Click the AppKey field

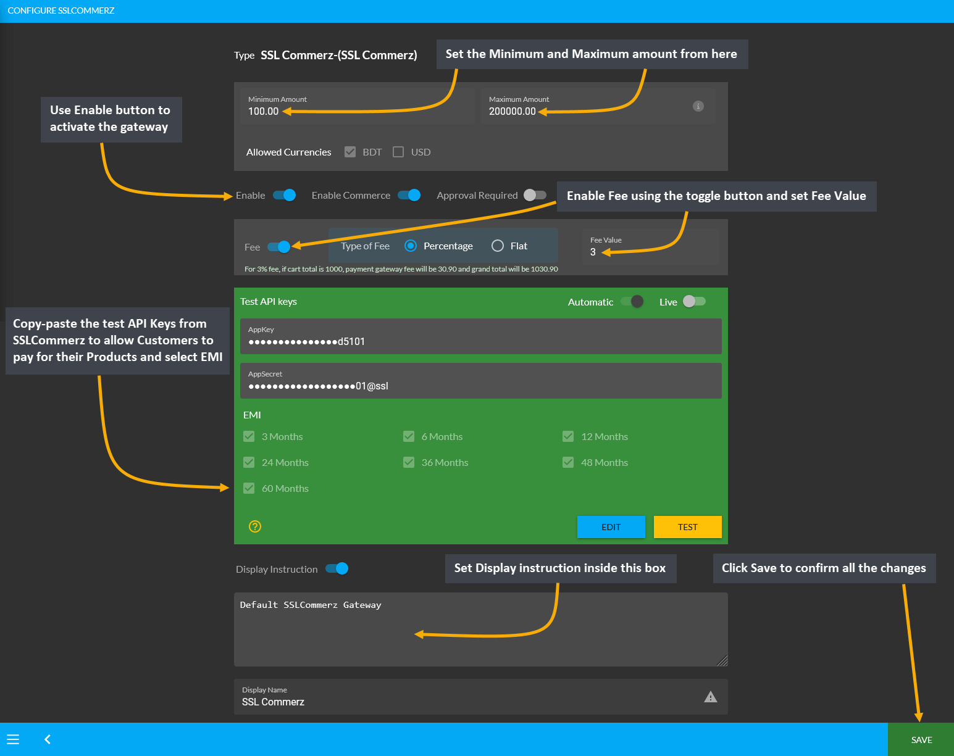point(481,336)
